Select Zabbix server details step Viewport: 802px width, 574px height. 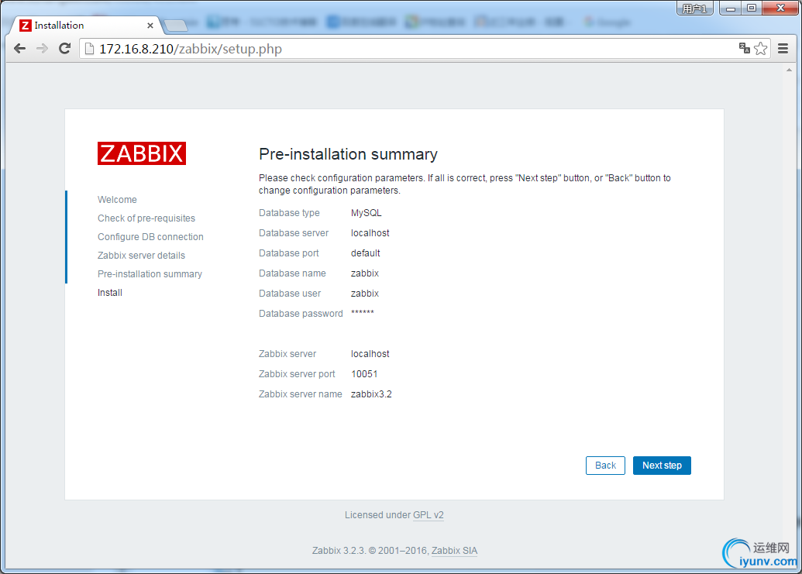[x=141, y=256]
